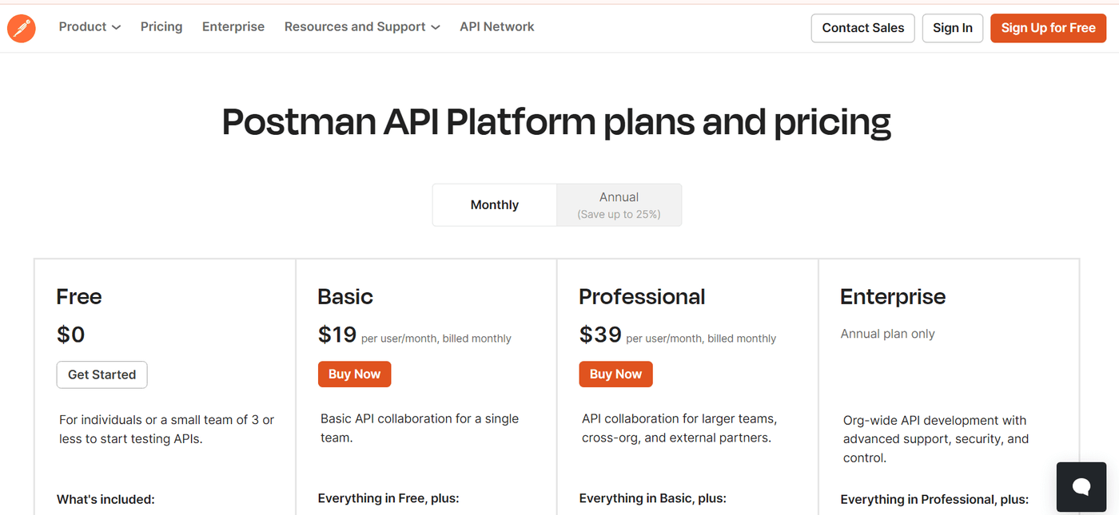Expand Resources and Support dropdown
Viewport: 1119px width, 515px height.
pos(362,26)
